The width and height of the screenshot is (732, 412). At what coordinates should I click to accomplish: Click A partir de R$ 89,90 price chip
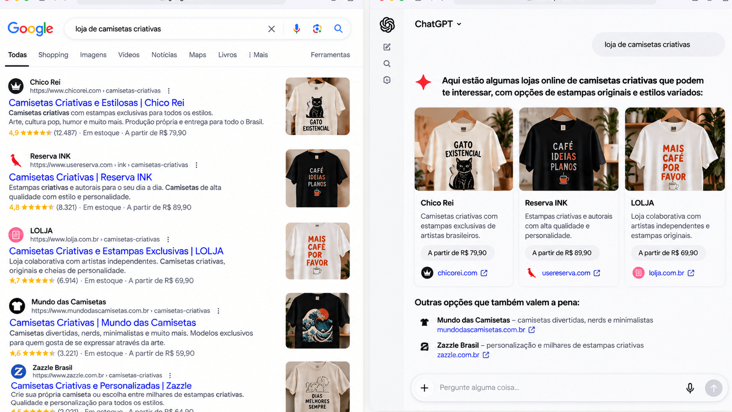[562, 253]
